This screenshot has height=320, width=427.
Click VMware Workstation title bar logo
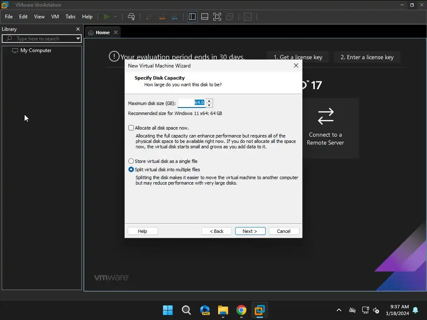click(5, 5)
